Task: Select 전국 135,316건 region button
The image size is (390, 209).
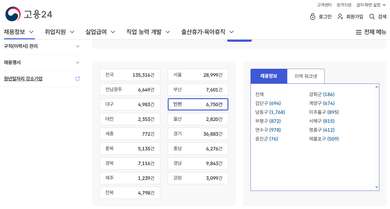Action: (x=130, y=75)
